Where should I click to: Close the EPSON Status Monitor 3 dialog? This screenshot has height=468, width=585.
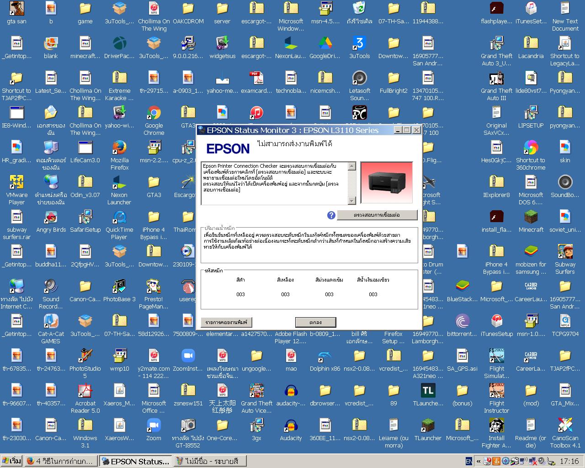tap(416, 130)
